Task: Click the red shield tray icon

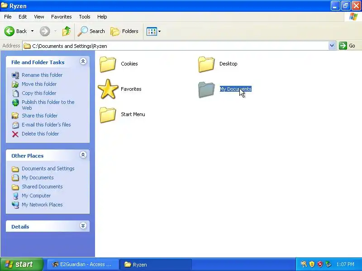Action: coord(320,264)
